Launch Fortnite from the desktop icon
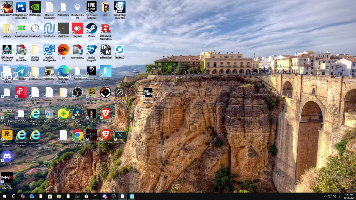Image resolution: width=356 pixels, height=200 pixels. [106, 73]
